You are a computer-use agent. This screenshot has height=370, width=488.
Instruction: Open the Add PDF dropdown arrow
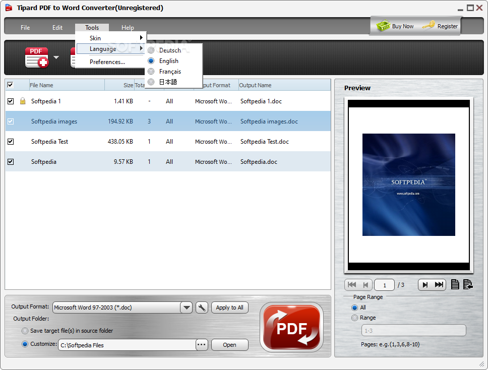coord(56,57)
